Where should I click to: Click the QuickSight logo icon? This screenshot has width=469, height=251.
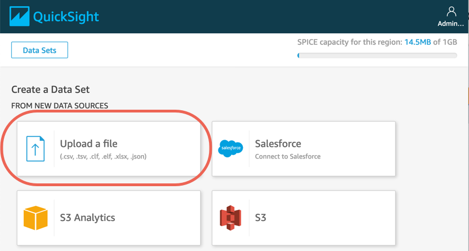coord(19,17)
